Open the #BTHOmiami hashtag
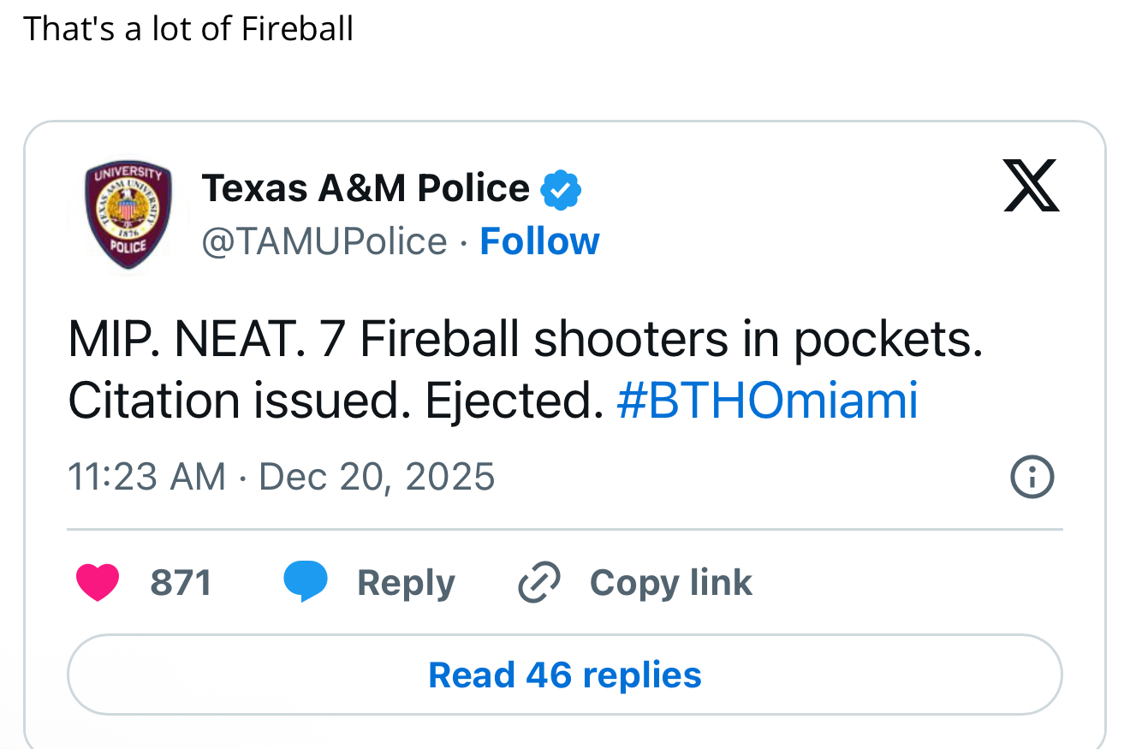 (x=767, y=401)
